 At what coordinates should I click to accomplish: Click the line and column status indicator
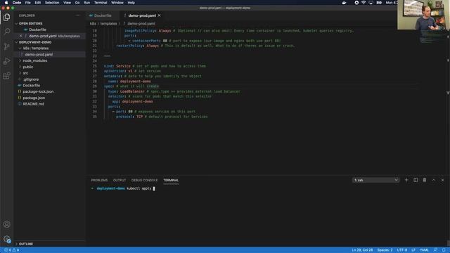[362, 250]
